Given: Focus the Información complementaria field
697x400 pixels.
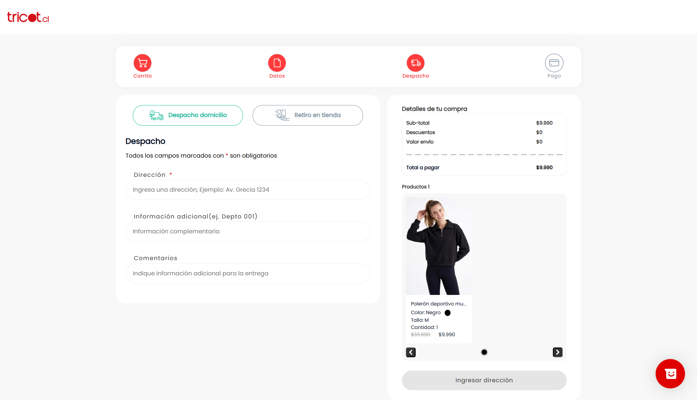Looking at the screenshot, I should tap(248, 232).
